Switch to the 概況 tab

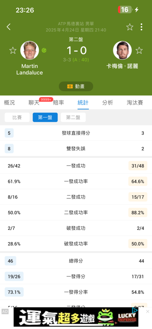pyautogui.click(x=10, y=103)
